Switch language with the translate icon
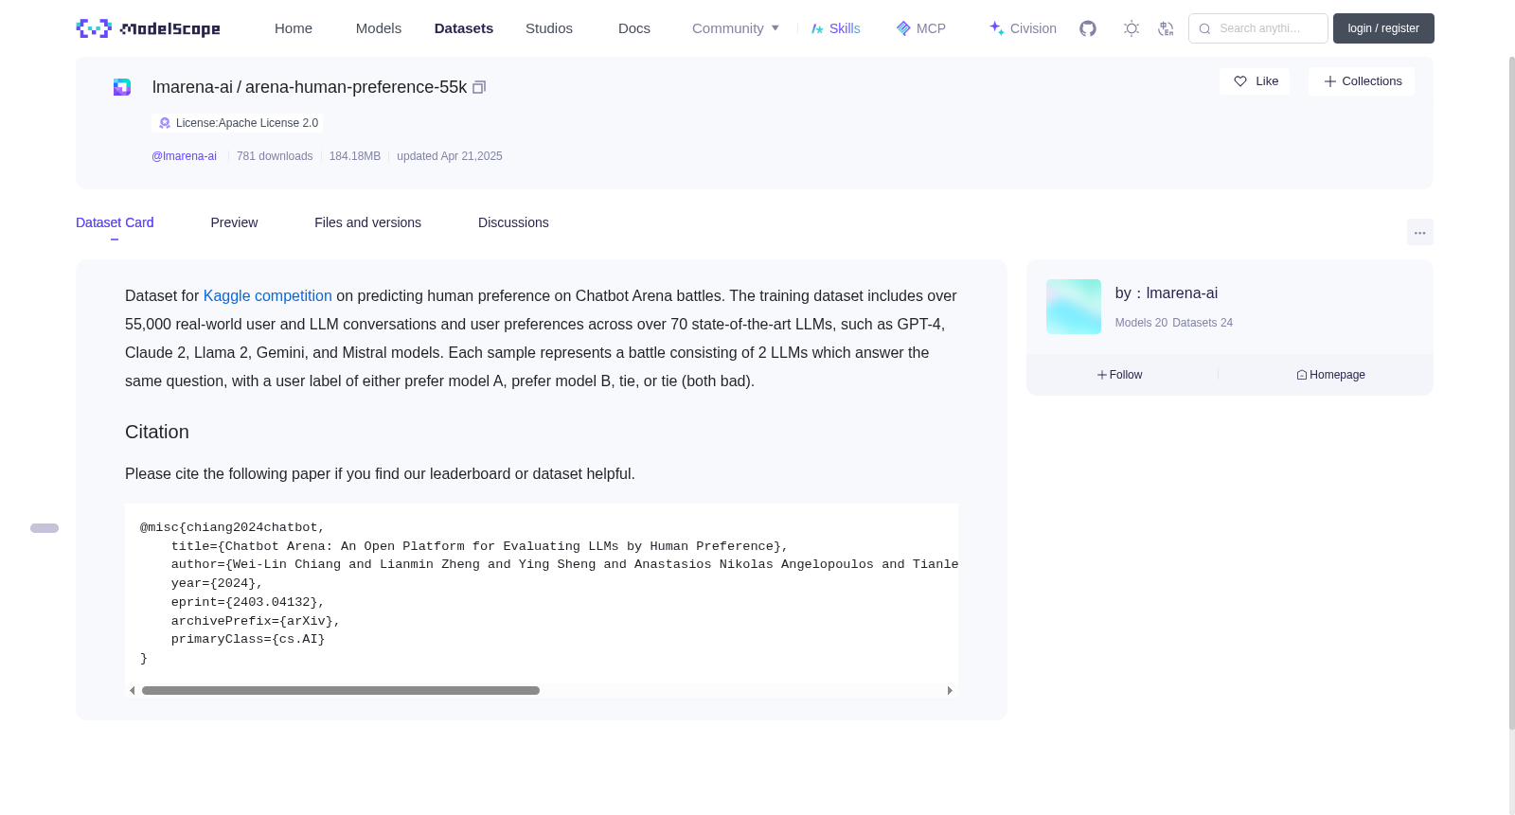The image size is (1515, 815). [1166, 28]
